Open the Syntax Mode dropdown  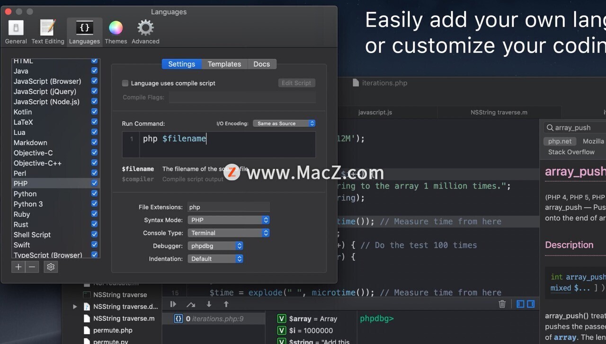(x=229, y=220)
